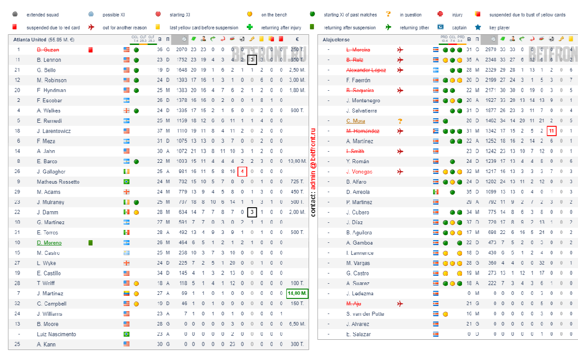Select the highlighted 14,00 M. value for J. Martínez
Screen dimensions: 578x358
297,294
